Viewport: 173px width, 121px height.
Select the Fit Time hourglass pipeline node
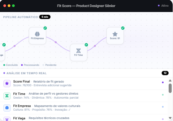[79, 52]
